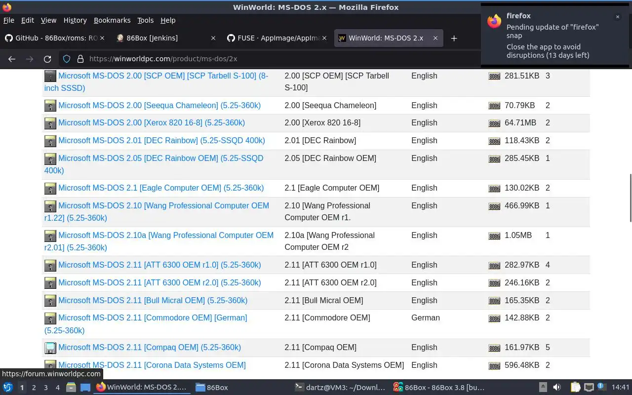Open the application launcher in the taskbar
Screen dimensions: 632x395
[7, 388]
